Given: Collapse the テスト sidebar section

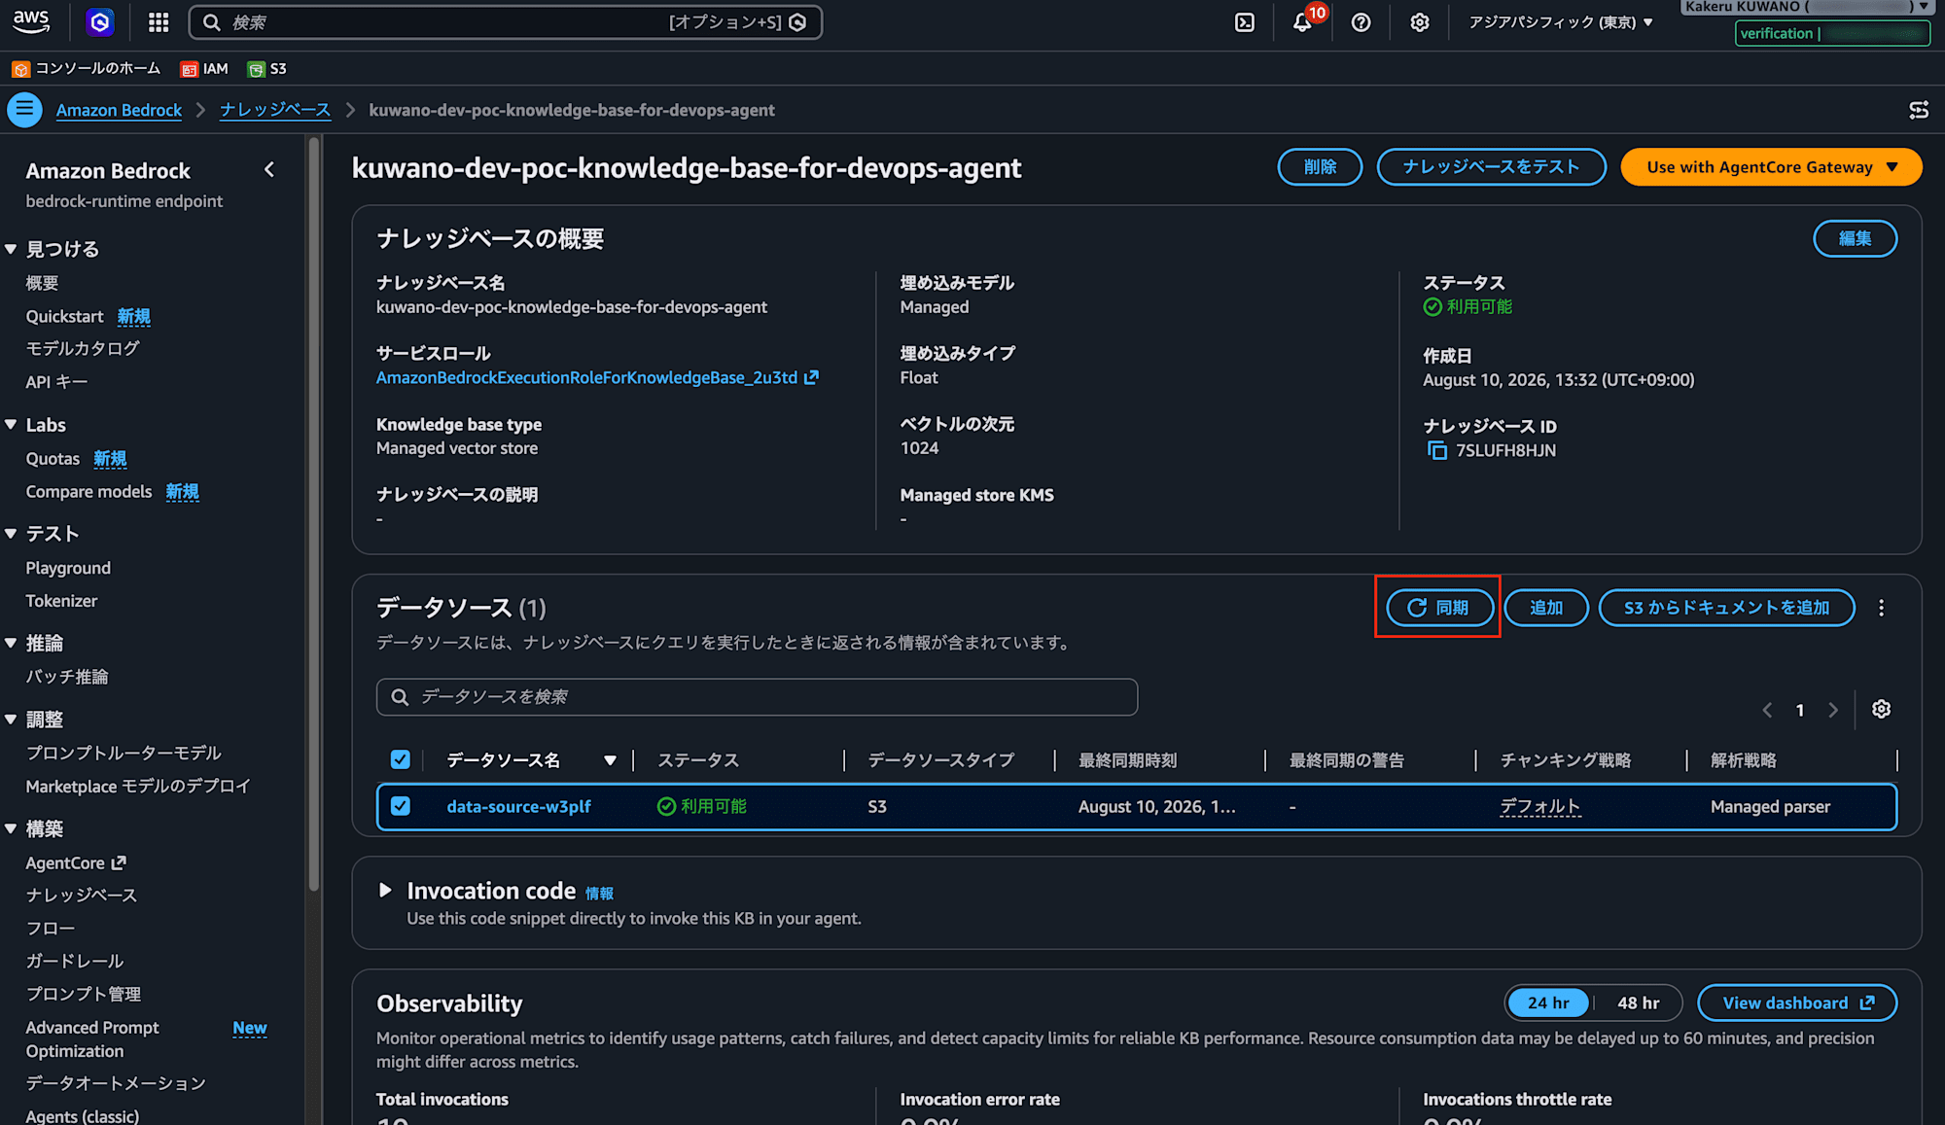Looking at the screenshot, I should pos(11,533).
